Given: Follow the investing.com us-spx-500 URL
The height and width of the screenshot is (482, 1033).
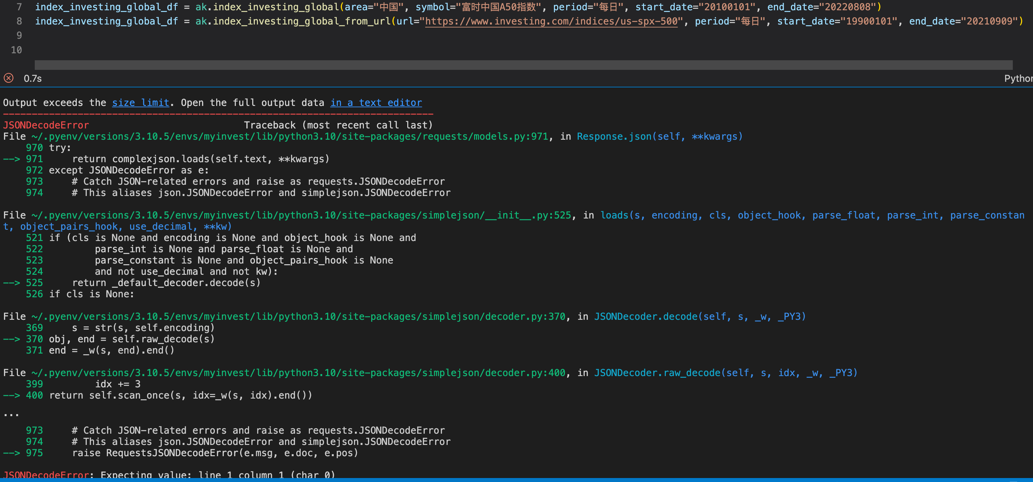Looking at the screenshot, I should pos(551,21).
